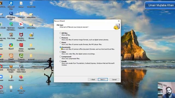Launch Recuva from the desktop shortcut
Screen dimensions: 175x98
point(31,36)
